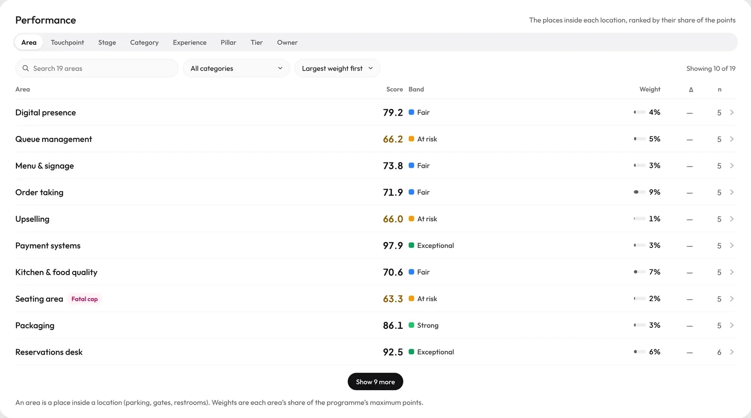The image size is (751, 418).
Task: Click the Weight column header
Action: click(x=650, y=90)
